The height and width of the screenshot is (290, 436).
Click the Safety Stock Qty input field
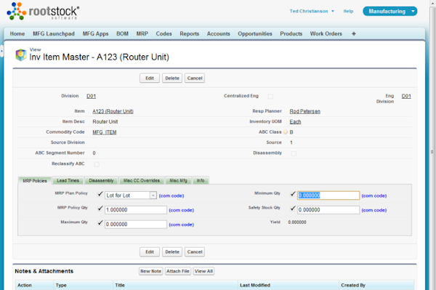pos(328,210)
